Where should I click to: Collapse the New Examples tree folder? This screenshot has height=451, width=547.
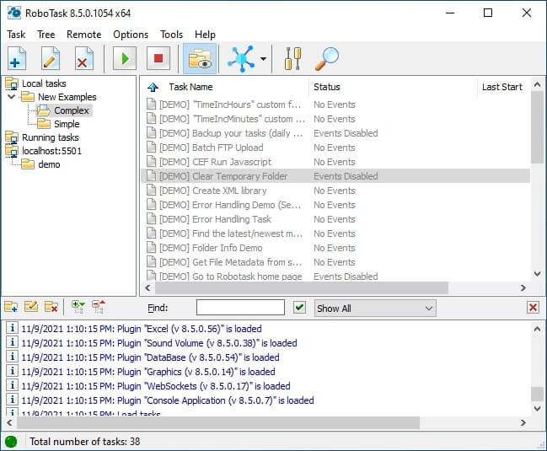[x=12, y=97]
